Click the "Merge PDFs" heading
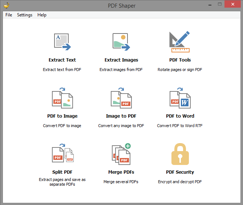243x205 pixels. pyautogui.click(x=121, y=172)
